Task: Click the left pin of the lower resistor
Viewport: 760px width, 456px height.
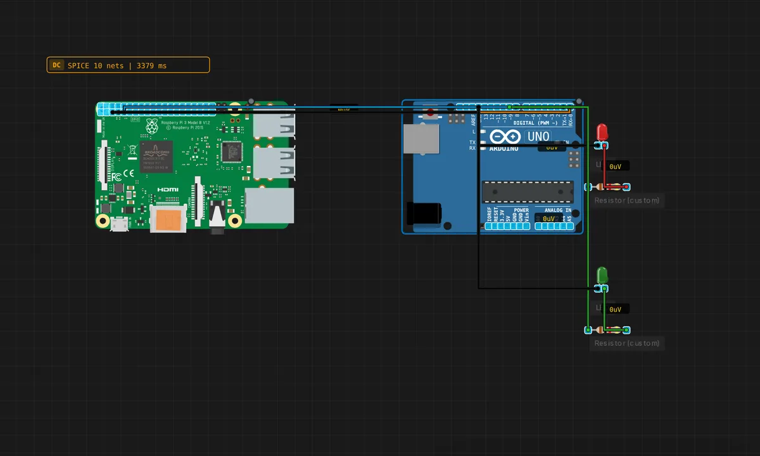Action: (588, 330)
